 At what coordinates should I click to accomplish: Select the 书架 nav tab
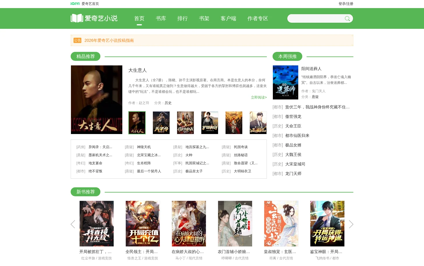point(204,18)
